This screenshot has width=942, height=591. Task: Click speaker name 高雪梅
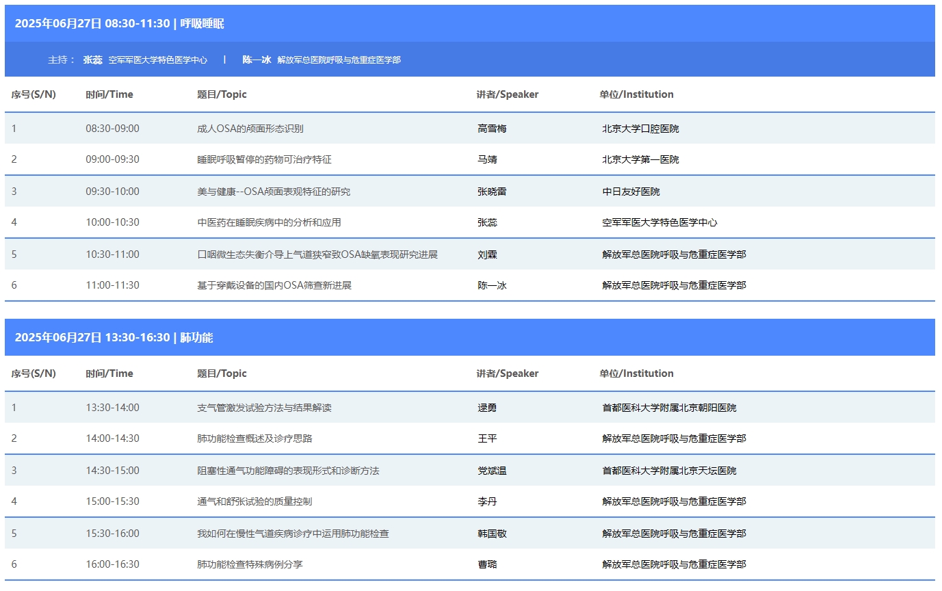492,129
